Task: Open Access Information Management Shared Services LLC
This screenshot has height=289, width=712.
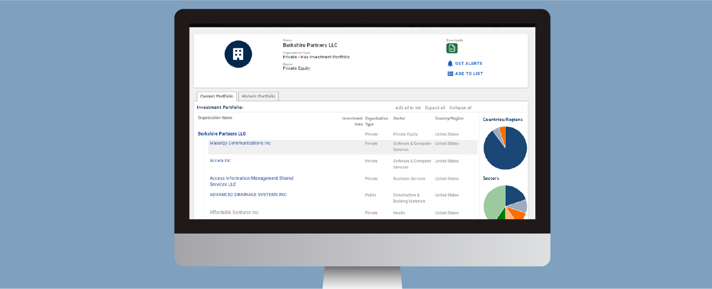Action: [x=251, y=181]
